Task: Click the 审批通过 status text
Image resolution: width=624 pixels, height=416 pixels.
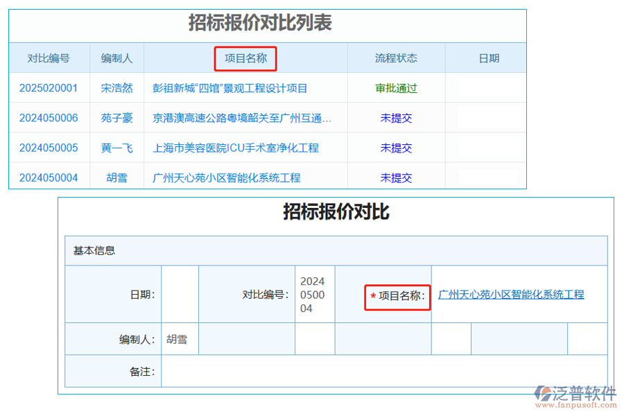Action: pyautogui.click(x=396, y=88)
